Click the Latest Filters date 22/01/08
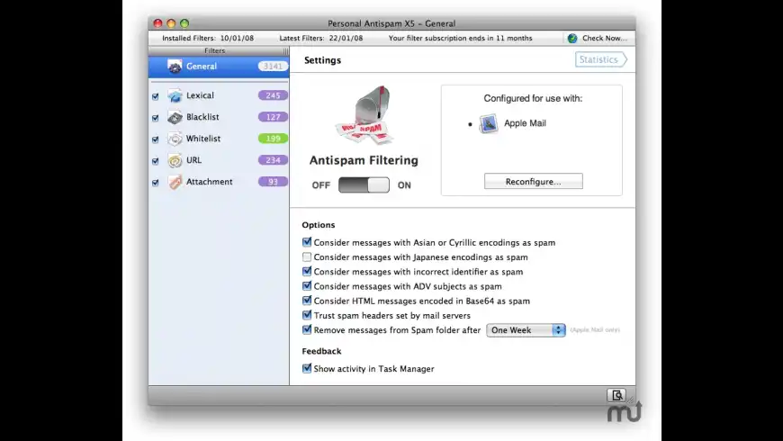 coord(346,38)
